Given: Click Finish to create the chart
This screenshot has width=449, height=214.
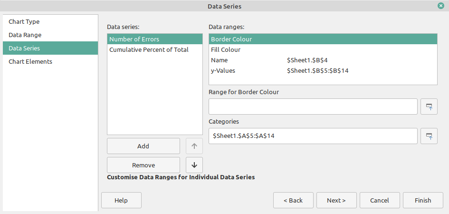Looking at the screenshot, I should (422, 200).
